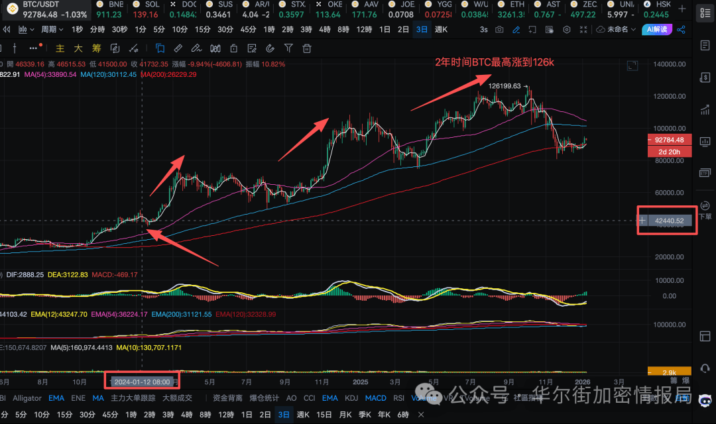The height and width of the screenshot is (424, 716).
Task: Click the add-window layout icon
Action: [x=532, y=30]
